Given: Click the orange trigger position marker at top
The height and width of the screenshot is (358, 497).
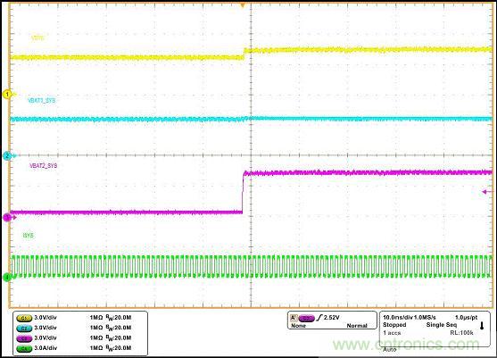Looking at the screenshot, I should [x=243, y=5].
